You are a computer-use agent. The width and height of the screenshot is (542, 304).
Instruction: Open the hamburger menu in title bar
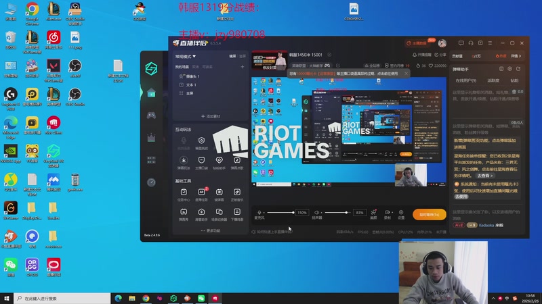[x=490, y=43]
